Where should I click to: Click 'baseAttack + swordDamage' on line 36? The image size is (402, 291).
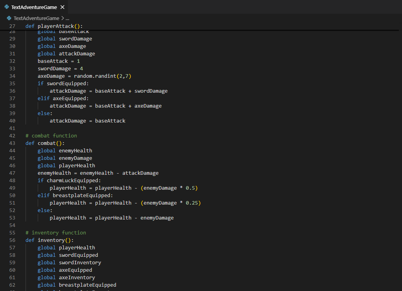pyautogui.click(x=131, y=91)
